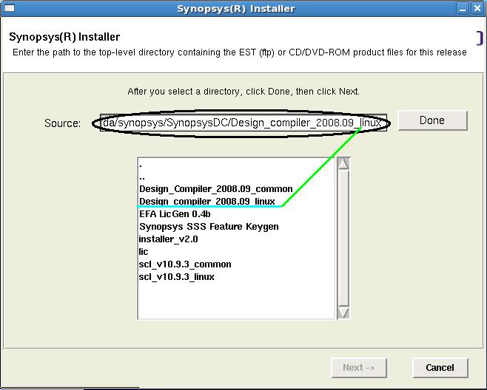
Task: Select EFA LicGen 0.4b folder
Action: click(175, 214)
